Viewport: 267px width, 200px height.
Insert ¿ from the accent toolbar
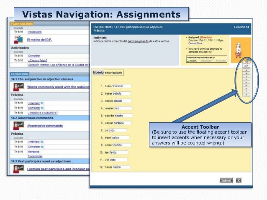246,91
